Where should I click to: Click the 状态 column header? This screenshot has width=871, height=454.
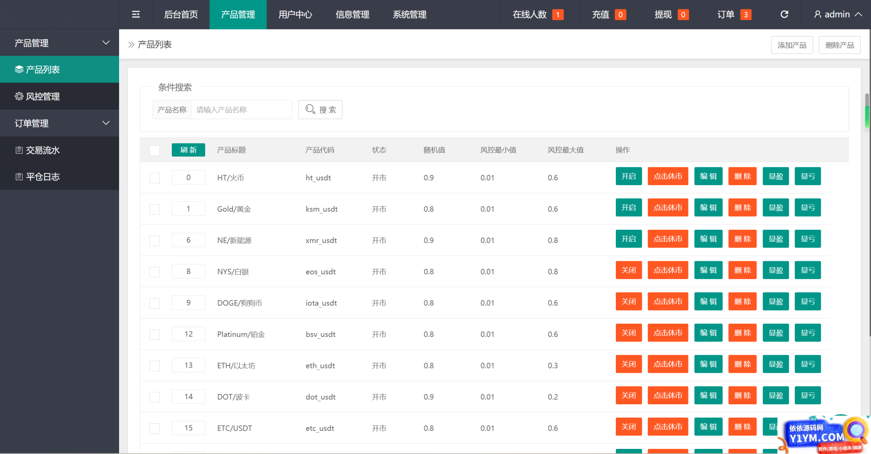coord(379,150)
